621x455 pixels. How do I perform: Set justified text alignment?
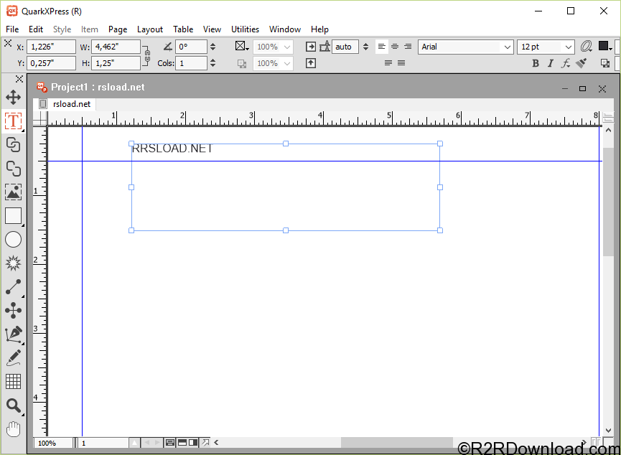tap(388, 63)
